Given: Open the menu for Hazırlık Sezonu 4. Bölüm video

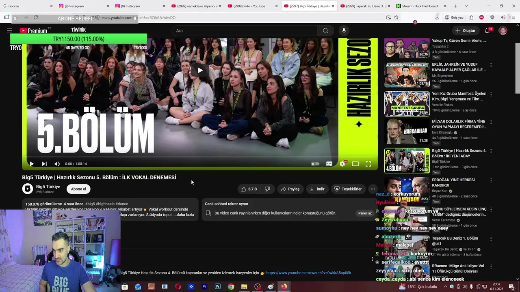Looking at the screenshot, I should coord(491,151).
